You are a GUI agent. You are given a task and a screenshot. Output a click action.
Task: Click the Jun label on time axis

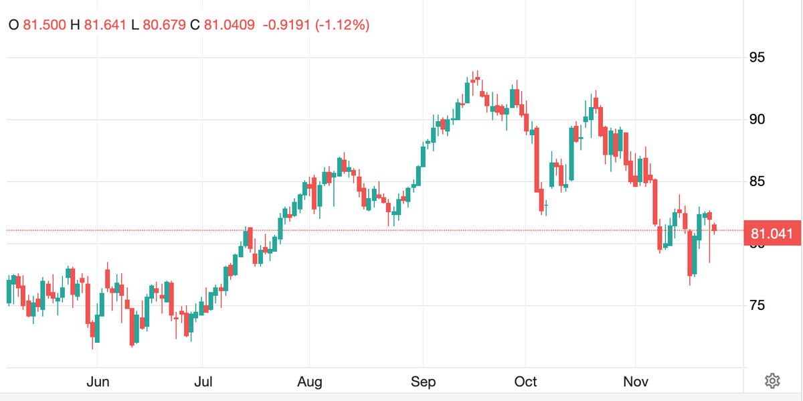(98, 382)
